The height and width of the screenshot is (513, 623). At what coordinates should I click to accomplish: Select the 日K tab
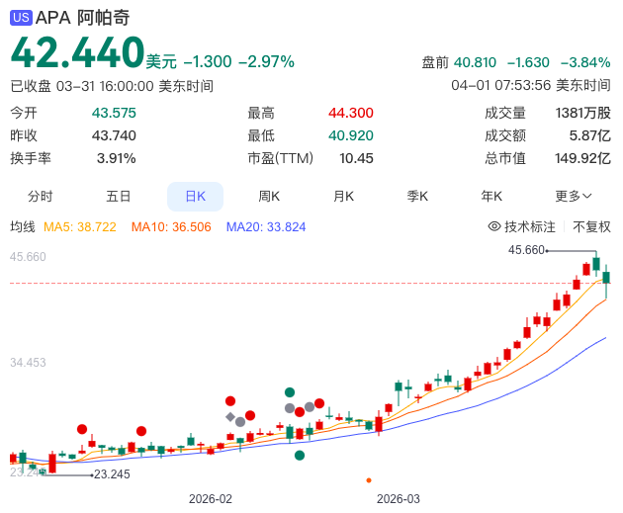pos(195,196)
